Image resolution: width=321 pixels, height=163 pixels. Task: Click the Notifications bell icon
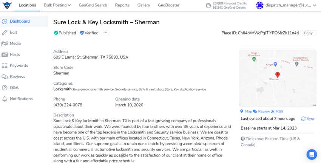pos(5,99)
